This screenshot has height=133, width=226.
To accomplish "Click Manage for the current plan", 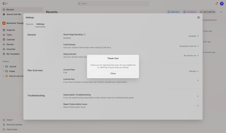I will pyautogui.click(x=194, y=71).
